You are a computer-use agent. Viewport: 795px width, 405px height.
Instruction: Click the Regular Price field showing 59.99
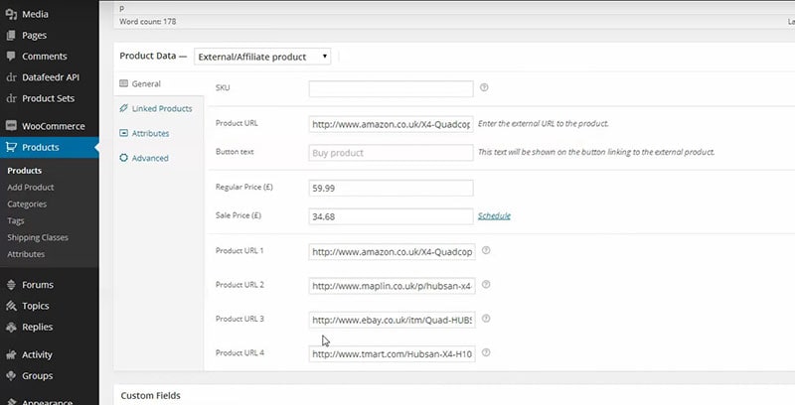pos(391,188)
